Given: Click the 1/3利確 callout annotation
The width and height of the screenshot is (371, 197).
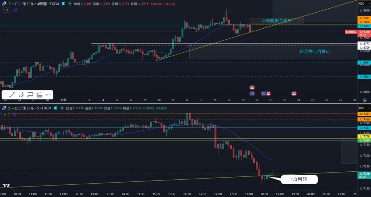Looking at the screenshot, I should (299, 179).
